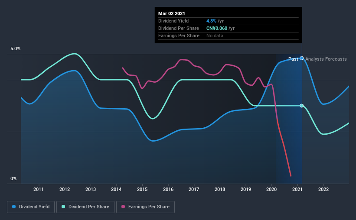The image size is (356, 220).
Task: Click the 2013 x-axis label
Action: (x=91, y=189)
